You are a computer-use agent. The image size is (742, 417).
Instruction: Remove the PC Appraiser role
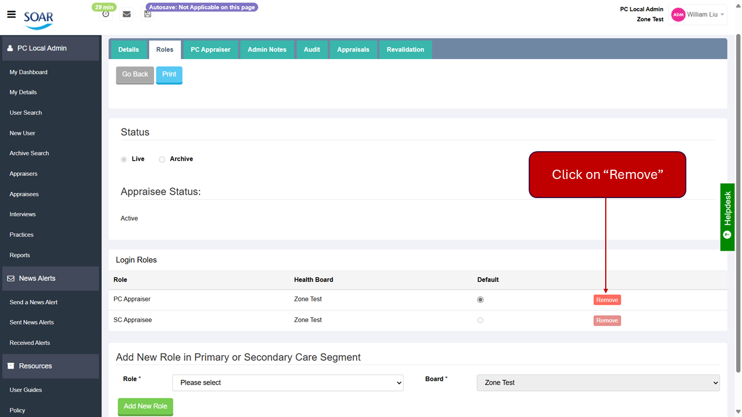coord(607,300)
